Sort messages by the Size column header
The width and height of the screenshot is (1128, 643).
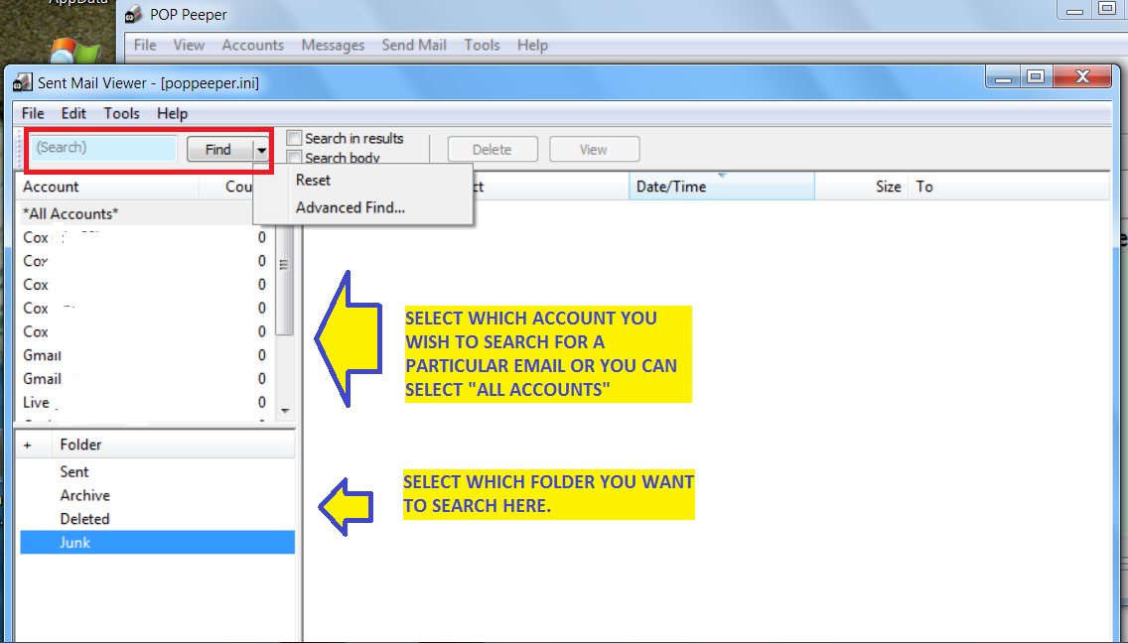[862, 187]
